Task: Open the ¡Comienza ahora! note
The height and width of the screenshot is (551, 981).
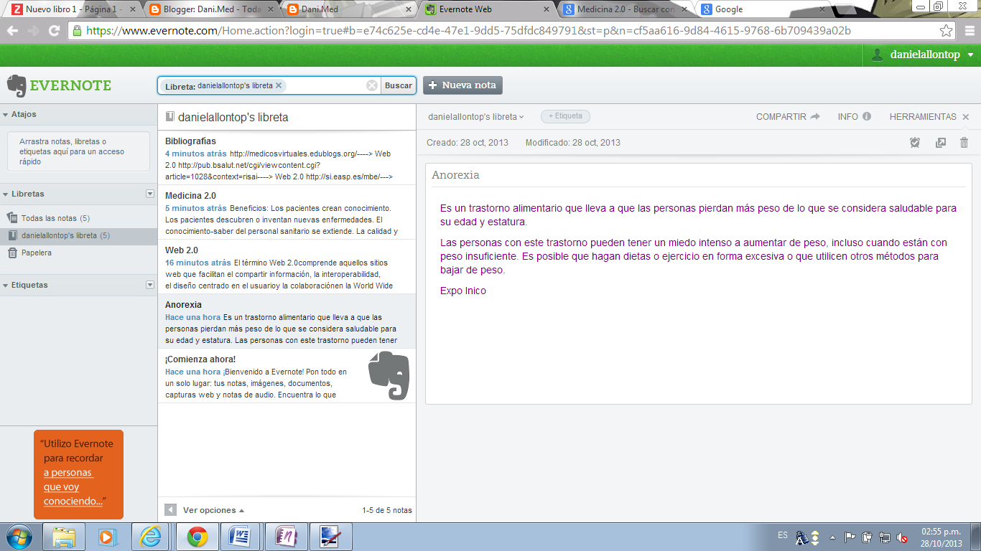Action: point(287,376)
